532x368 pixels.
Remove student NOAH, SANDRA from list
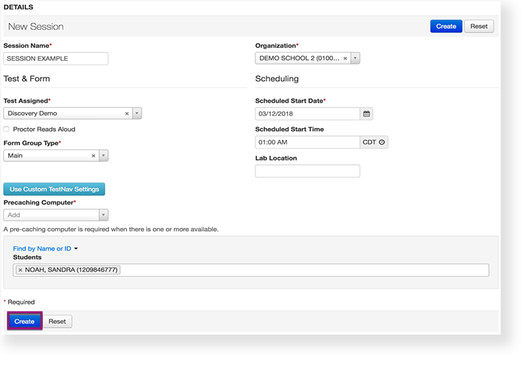click(20, 270)
